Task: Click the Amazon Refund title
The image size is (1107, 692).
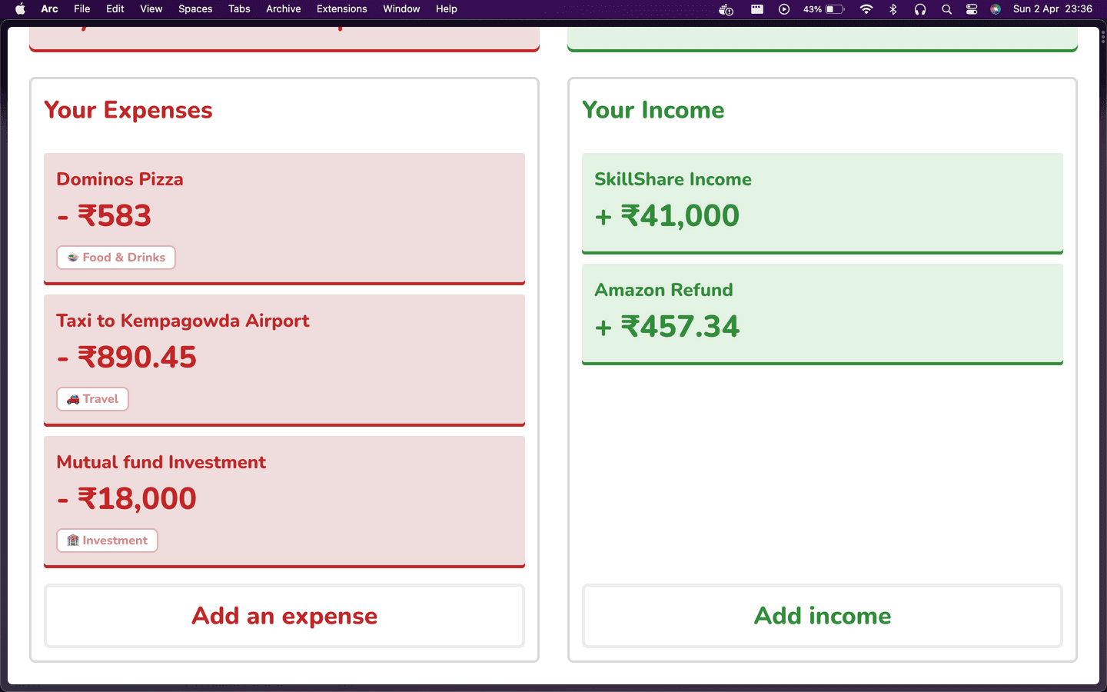Action: 664,290
